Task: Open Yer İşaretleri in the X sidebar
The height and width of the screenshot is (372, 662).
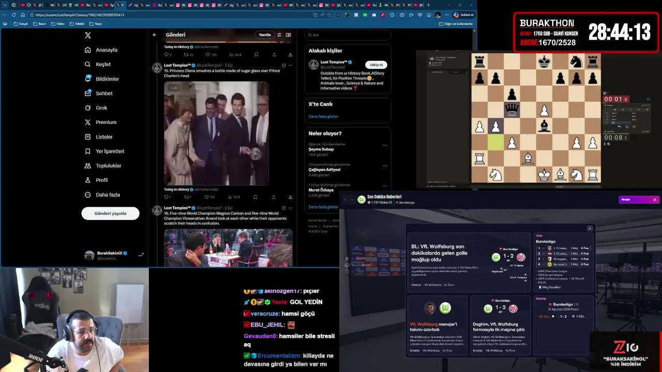Action: (x=104, y=151)
